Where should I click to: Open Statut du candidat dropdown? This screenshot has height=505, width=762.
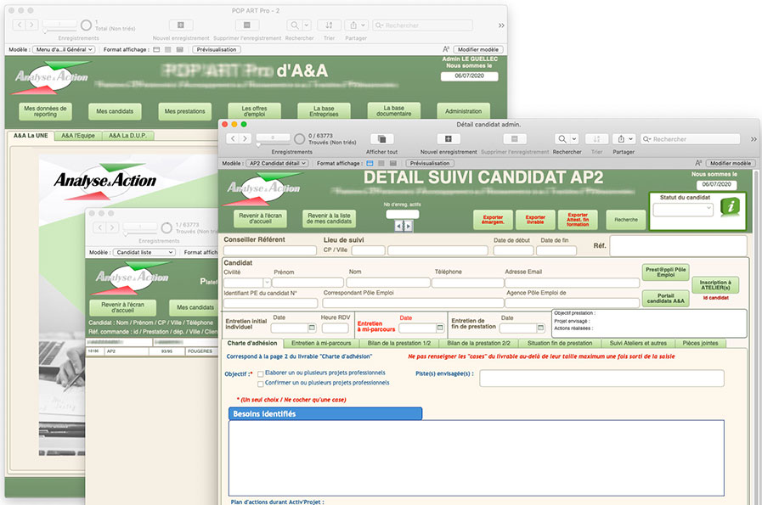coord(683,210)
